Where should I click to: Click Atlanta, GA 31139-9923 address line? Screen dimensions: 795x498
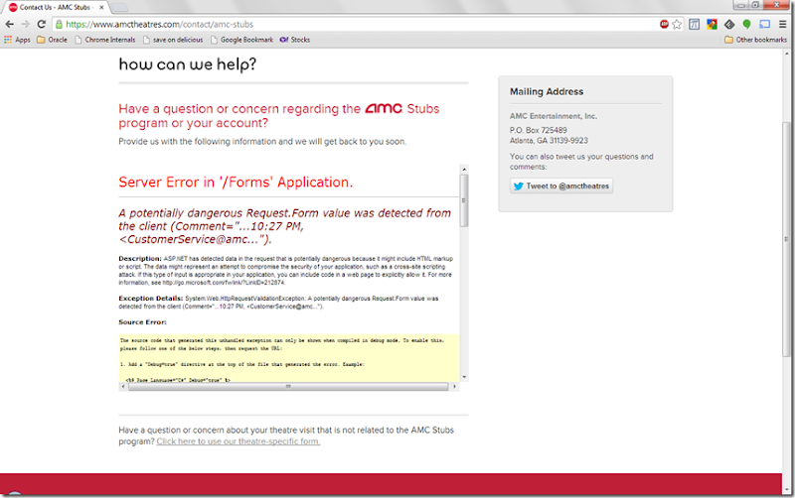550,140
